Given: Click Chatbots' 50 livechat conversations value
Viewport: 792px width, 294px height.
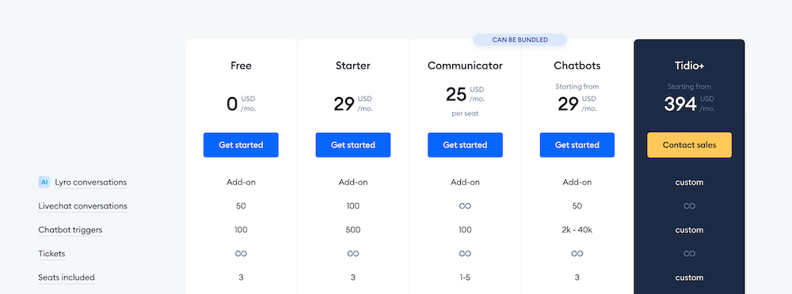Looking at the screenshot, I should tap(577, 205).
